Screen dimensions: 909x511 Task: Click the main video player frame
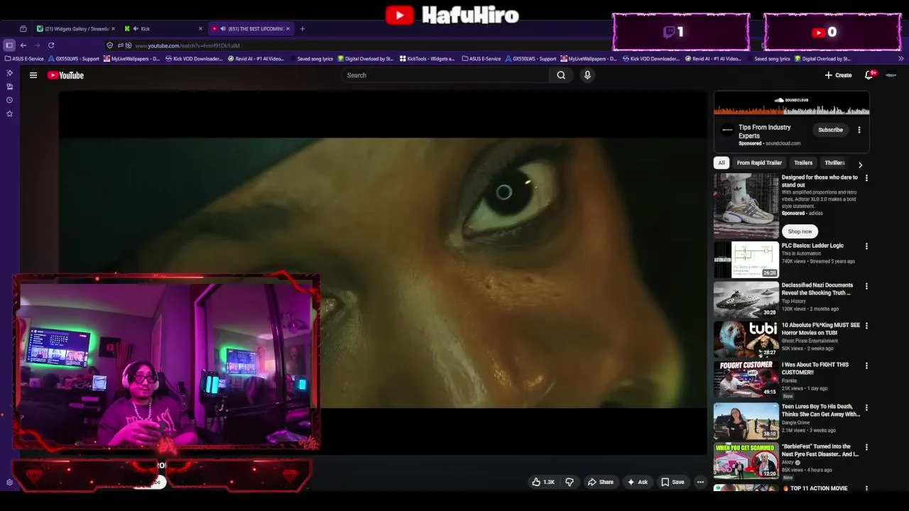tap(383, 273)
